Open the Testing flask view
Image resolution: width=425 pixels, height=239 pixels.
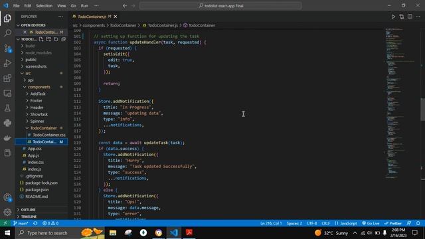pyautogui.click(x=7, y=108)
